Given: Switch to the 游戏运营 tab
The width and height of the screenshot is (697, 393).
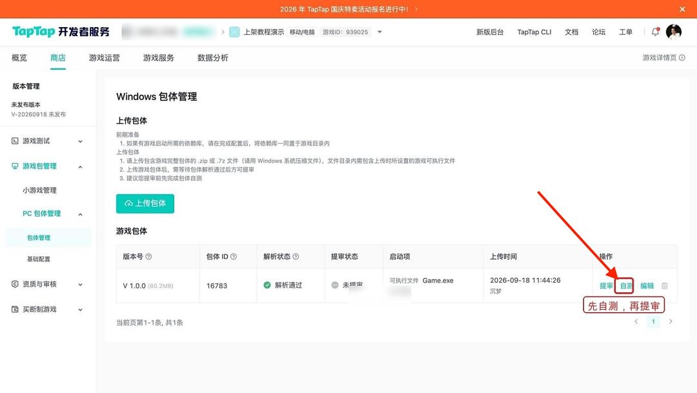Looking at the screenshot, I should [x=104, y=58].
